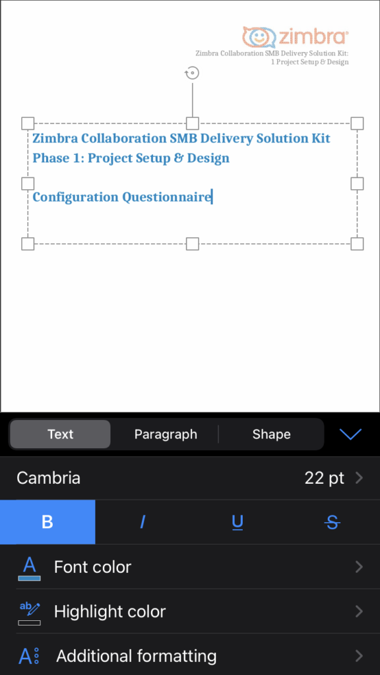Collapse the formatting panel with the down arrow
This screenshot has height=675, width=380.
click(x=350, y=434)
